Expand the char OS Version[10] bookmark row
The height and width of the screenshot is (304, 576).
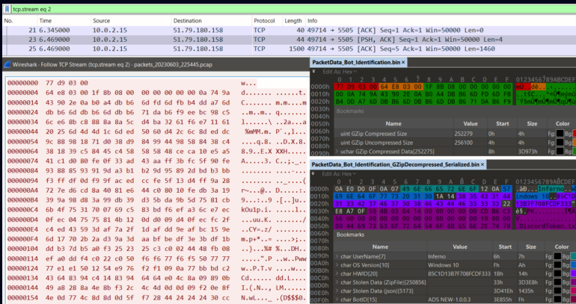pos(337,264)
